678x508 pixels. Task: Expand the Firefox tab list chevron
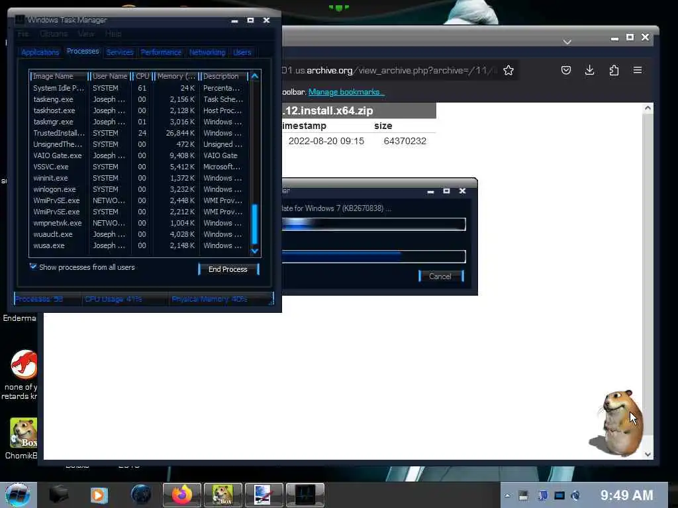pos(567,42)
